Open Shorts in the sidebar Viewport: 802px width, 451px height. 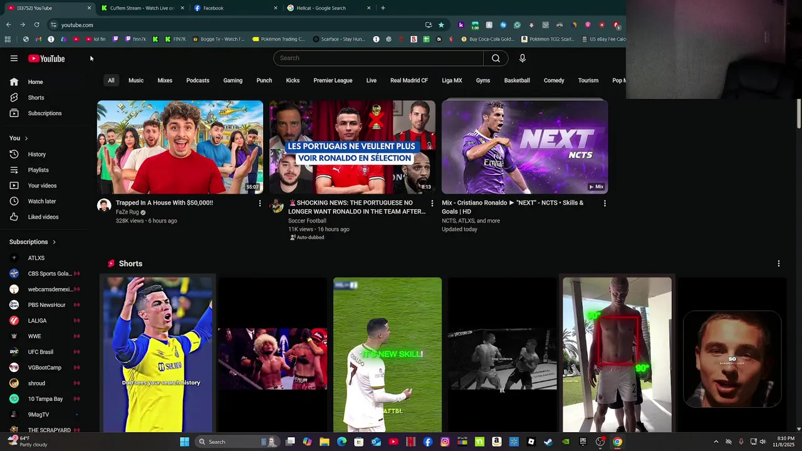pyautogui.click(x=46, y=98)
